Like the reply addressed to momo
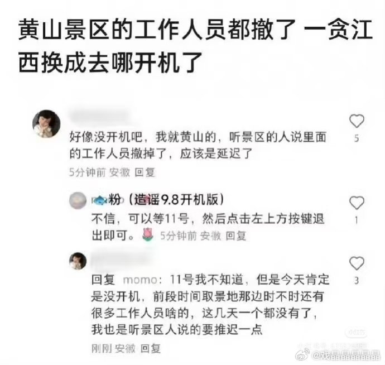Image resolution: width=385 pixels, height=365 pixels. [x=357, y=263]
